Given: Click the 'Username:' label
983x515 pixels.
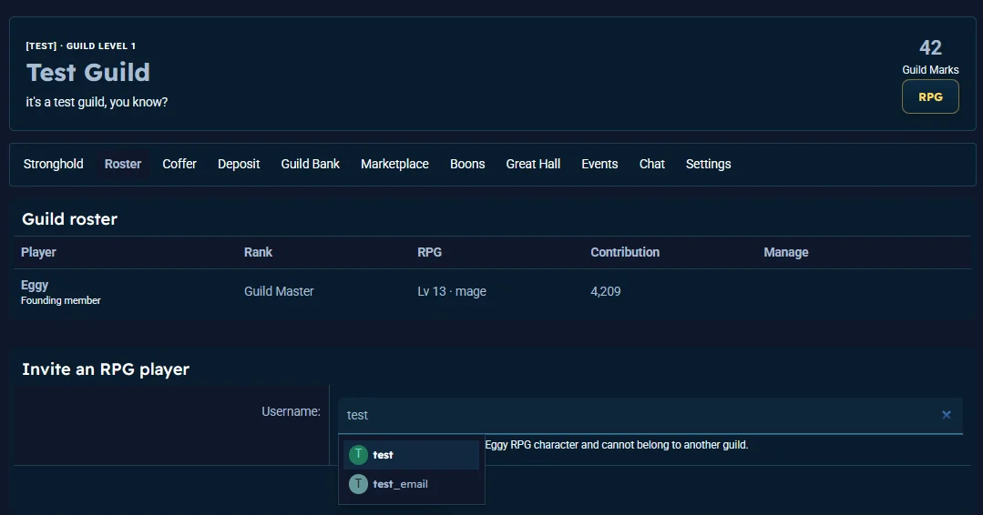Looking at the screenshot, I should tap(291, 412).
